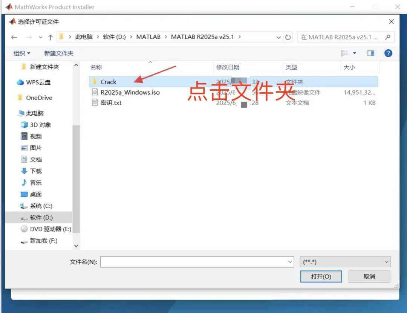The width and height of the screenshot is (407, 313).
Task: Click WPS云盘 cloud icon
Action: 20,82
